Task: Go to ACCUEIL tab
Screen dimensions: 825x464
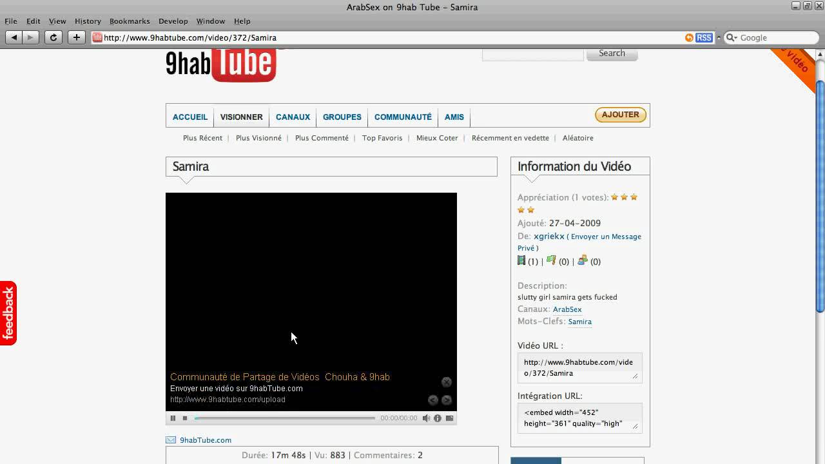Action: pyautogui.click(x=190, y=117)
